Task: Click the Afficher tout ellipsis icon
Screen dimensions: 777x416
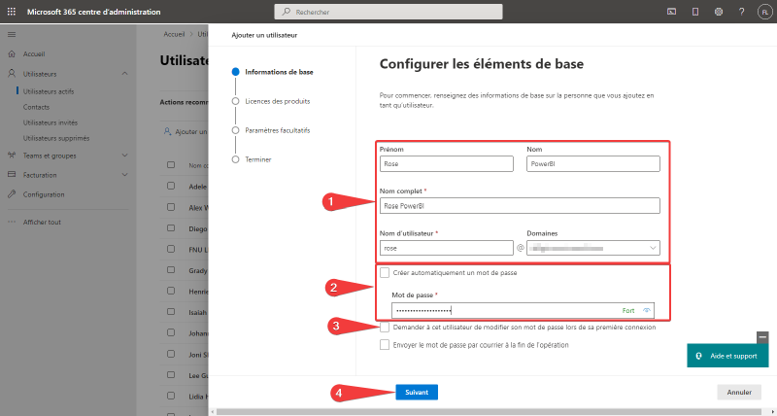Action: (12, 223)
